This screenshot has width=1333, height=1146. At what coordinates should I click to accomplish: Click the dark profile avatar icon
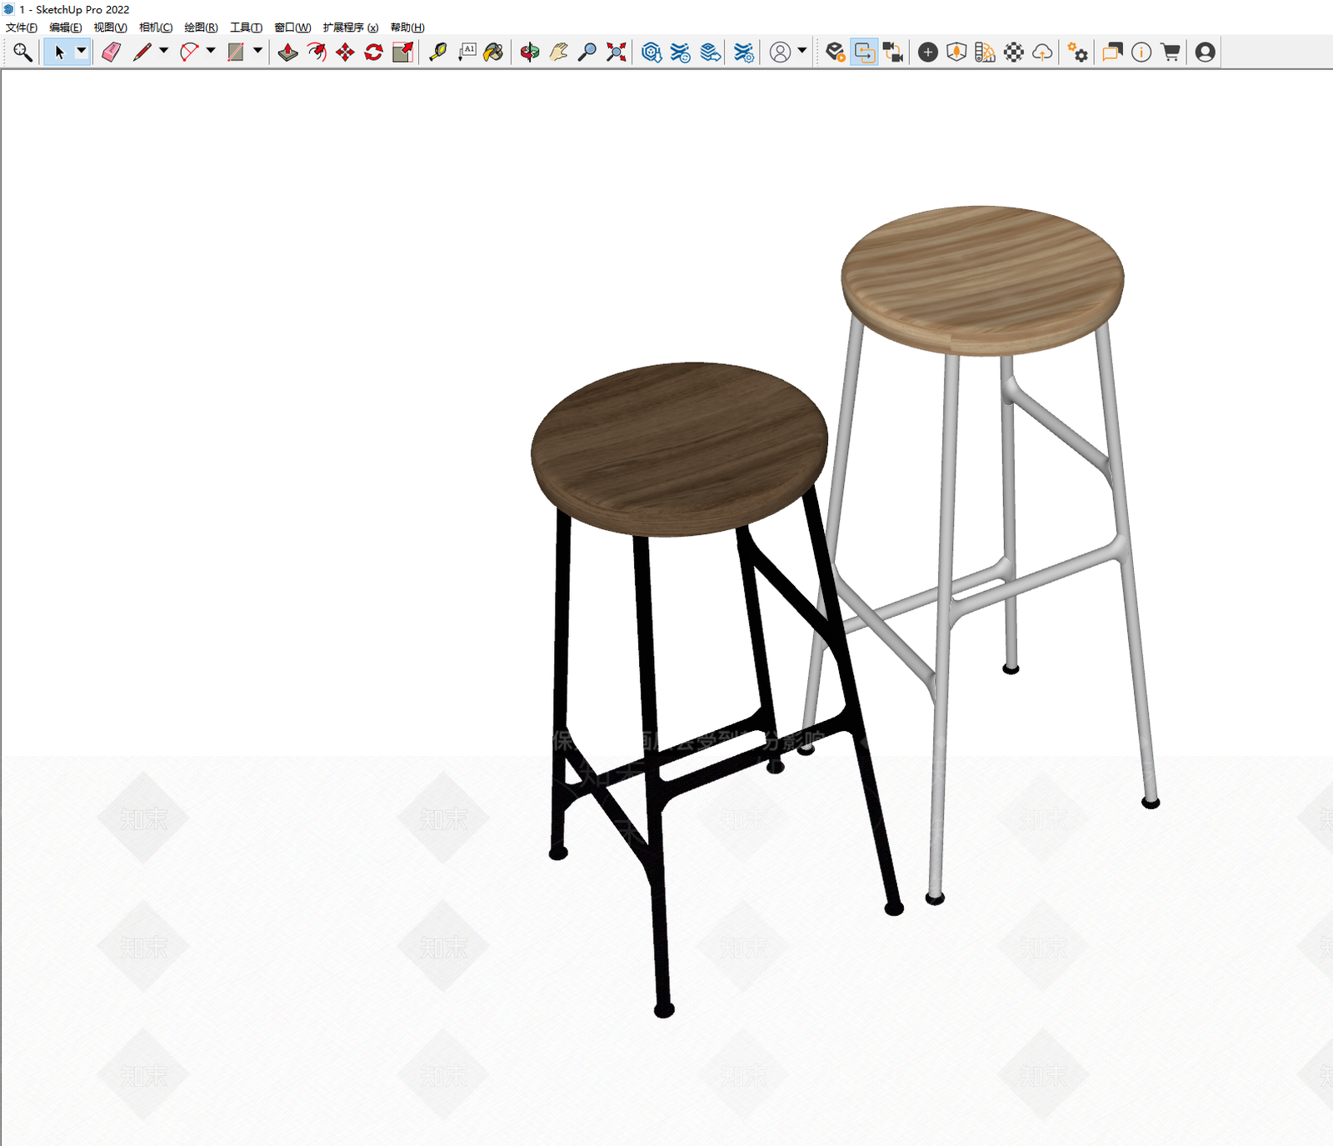[1205, 53]
